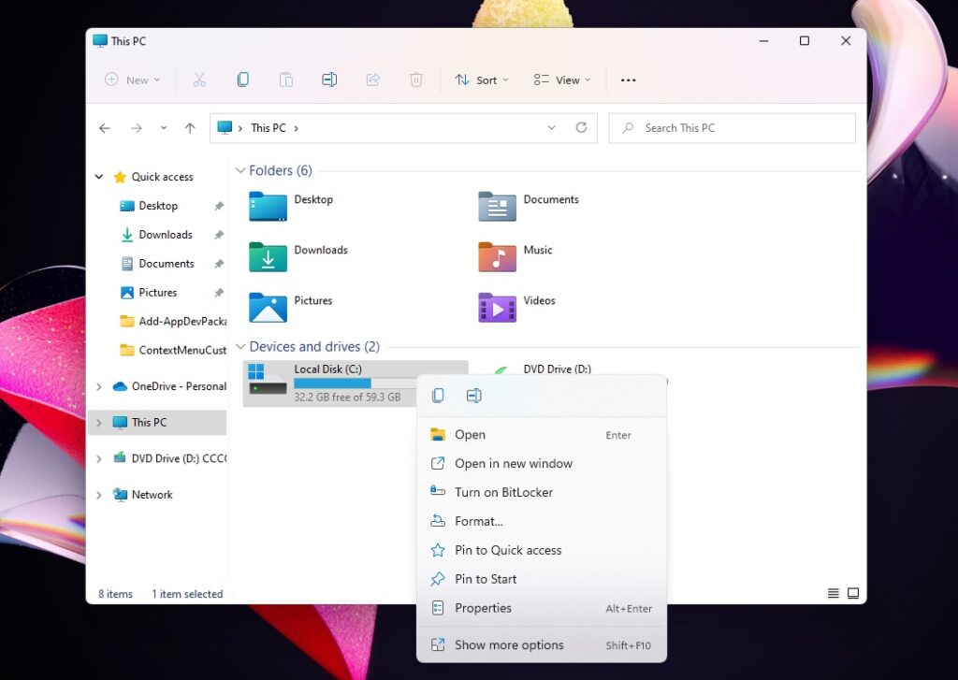Expand the Network tree item
Viewport: 958px width, 680px height.
99,494
